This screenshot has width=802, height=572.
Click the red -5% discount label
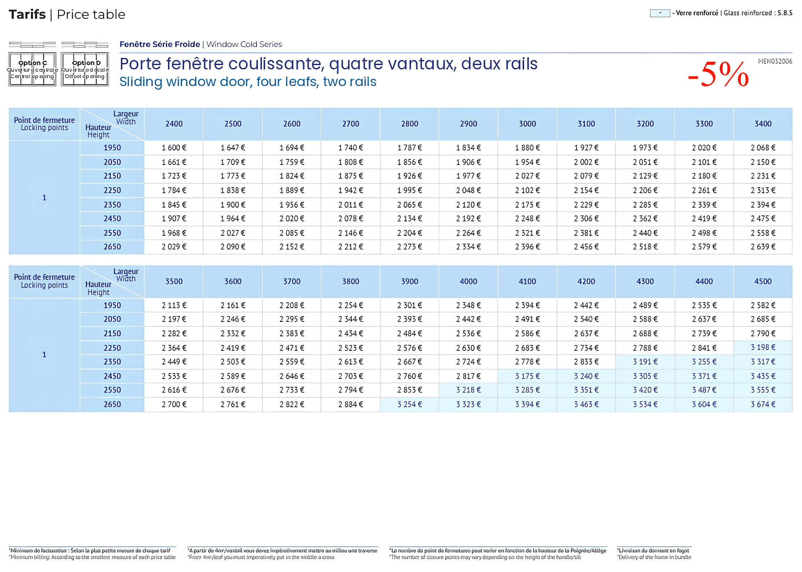718,74
